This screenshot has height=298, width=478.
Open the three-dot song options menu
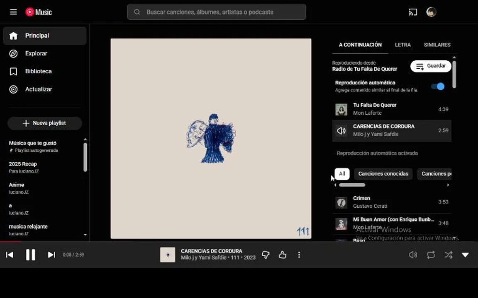299,255
